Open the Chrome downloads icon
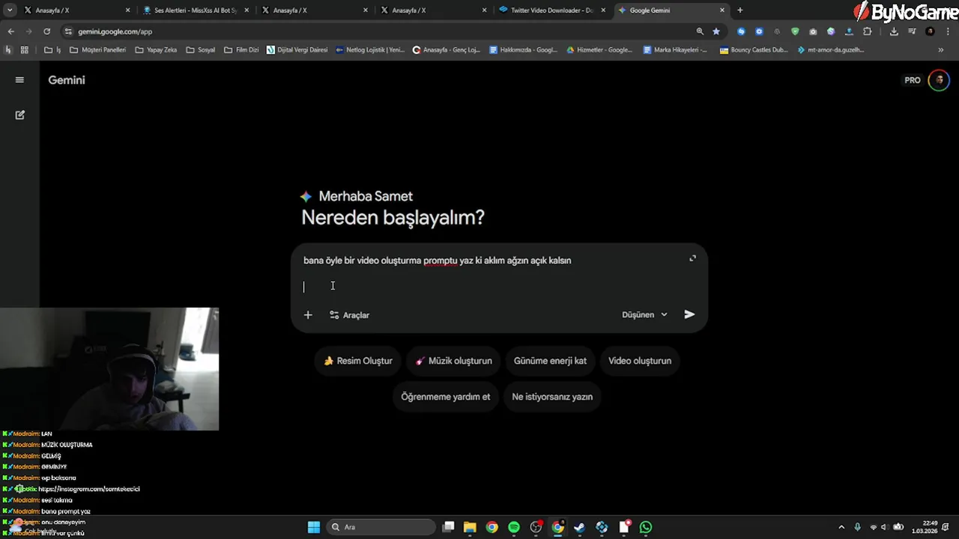959x539 pixels. (x=894, y=31)
